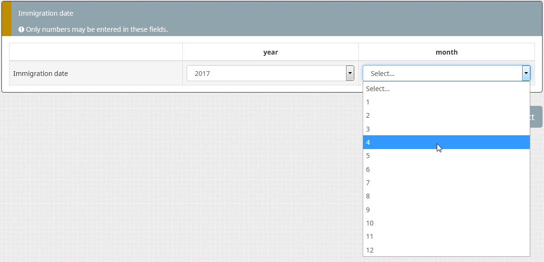This screenshot has height=262, width=544.
Task: Pick month 9 in the dropdown
Action: tap(446, 210)
